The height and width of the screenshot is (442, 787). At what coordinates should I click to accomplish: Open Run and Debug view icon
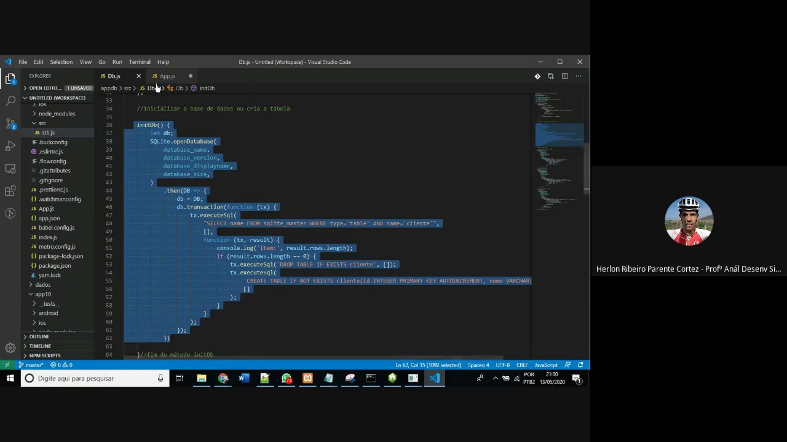coord(10,146)
